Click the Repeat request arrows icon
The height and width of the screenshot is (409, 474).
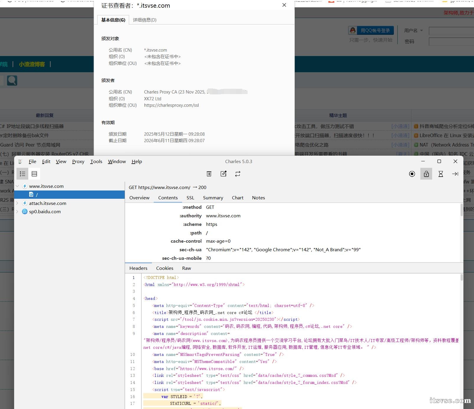click(238, 174)
